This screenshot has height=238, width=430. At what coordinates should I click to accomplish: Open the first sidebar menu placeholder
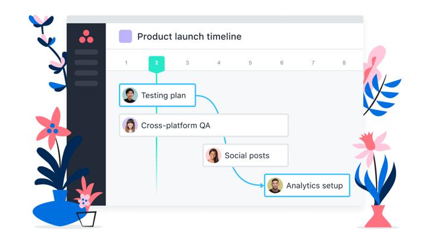pyautogui.click(x=86, y=52)
